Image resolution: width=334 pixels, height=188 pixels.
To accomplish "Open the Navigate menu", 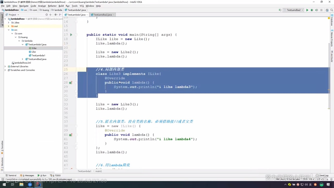I will tap(24, 6).
